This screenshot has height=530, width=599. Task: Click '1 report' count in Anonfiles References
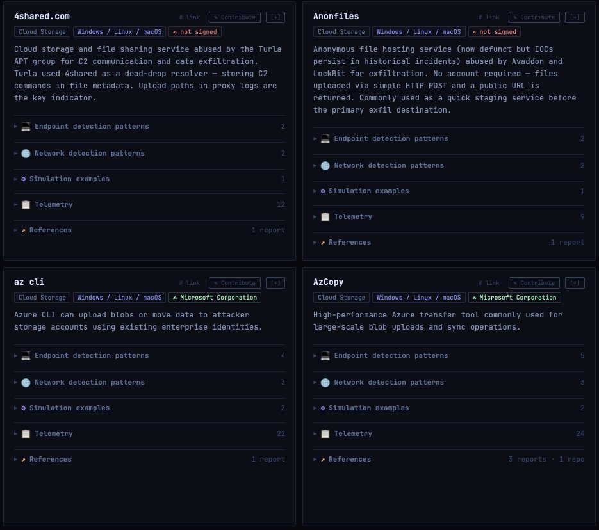568,243
